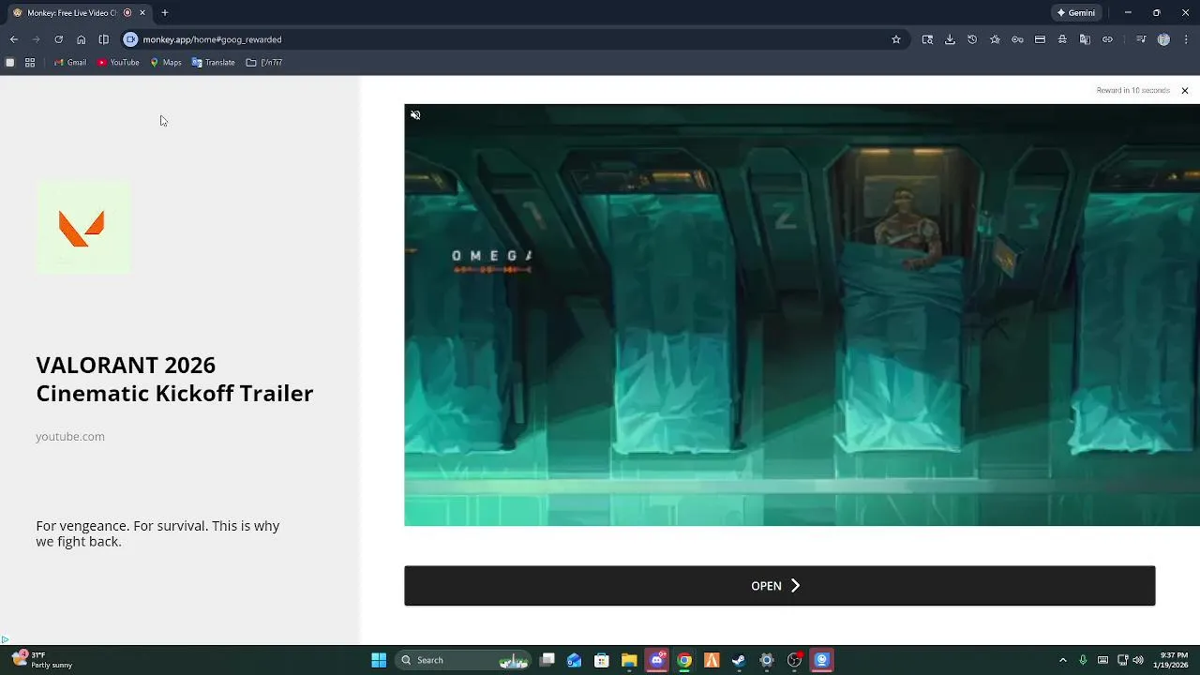The width and height of the screenshot is (1200, 675).
Task: Click the AdChoices triangle icon in the bottom corner
Action: tap(5, 640)
